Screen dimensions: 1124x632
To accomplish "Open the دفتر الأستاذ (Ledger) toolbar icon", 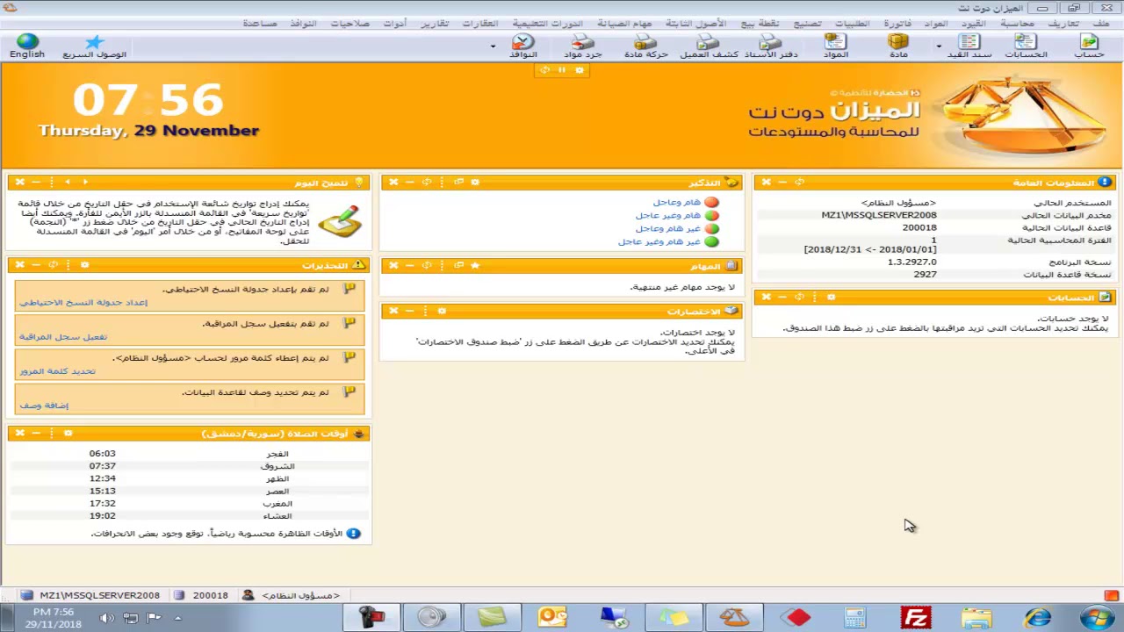I will 771,46.
